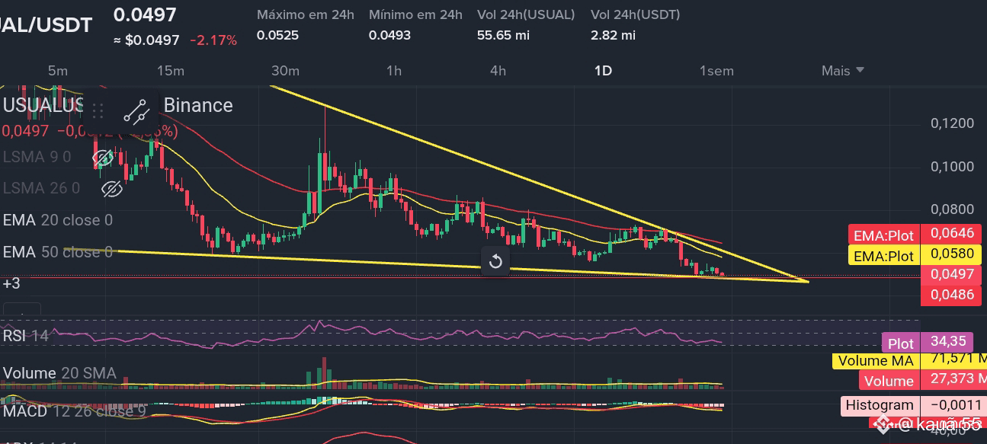Click the chart reset circular arrow

[495, 262]
